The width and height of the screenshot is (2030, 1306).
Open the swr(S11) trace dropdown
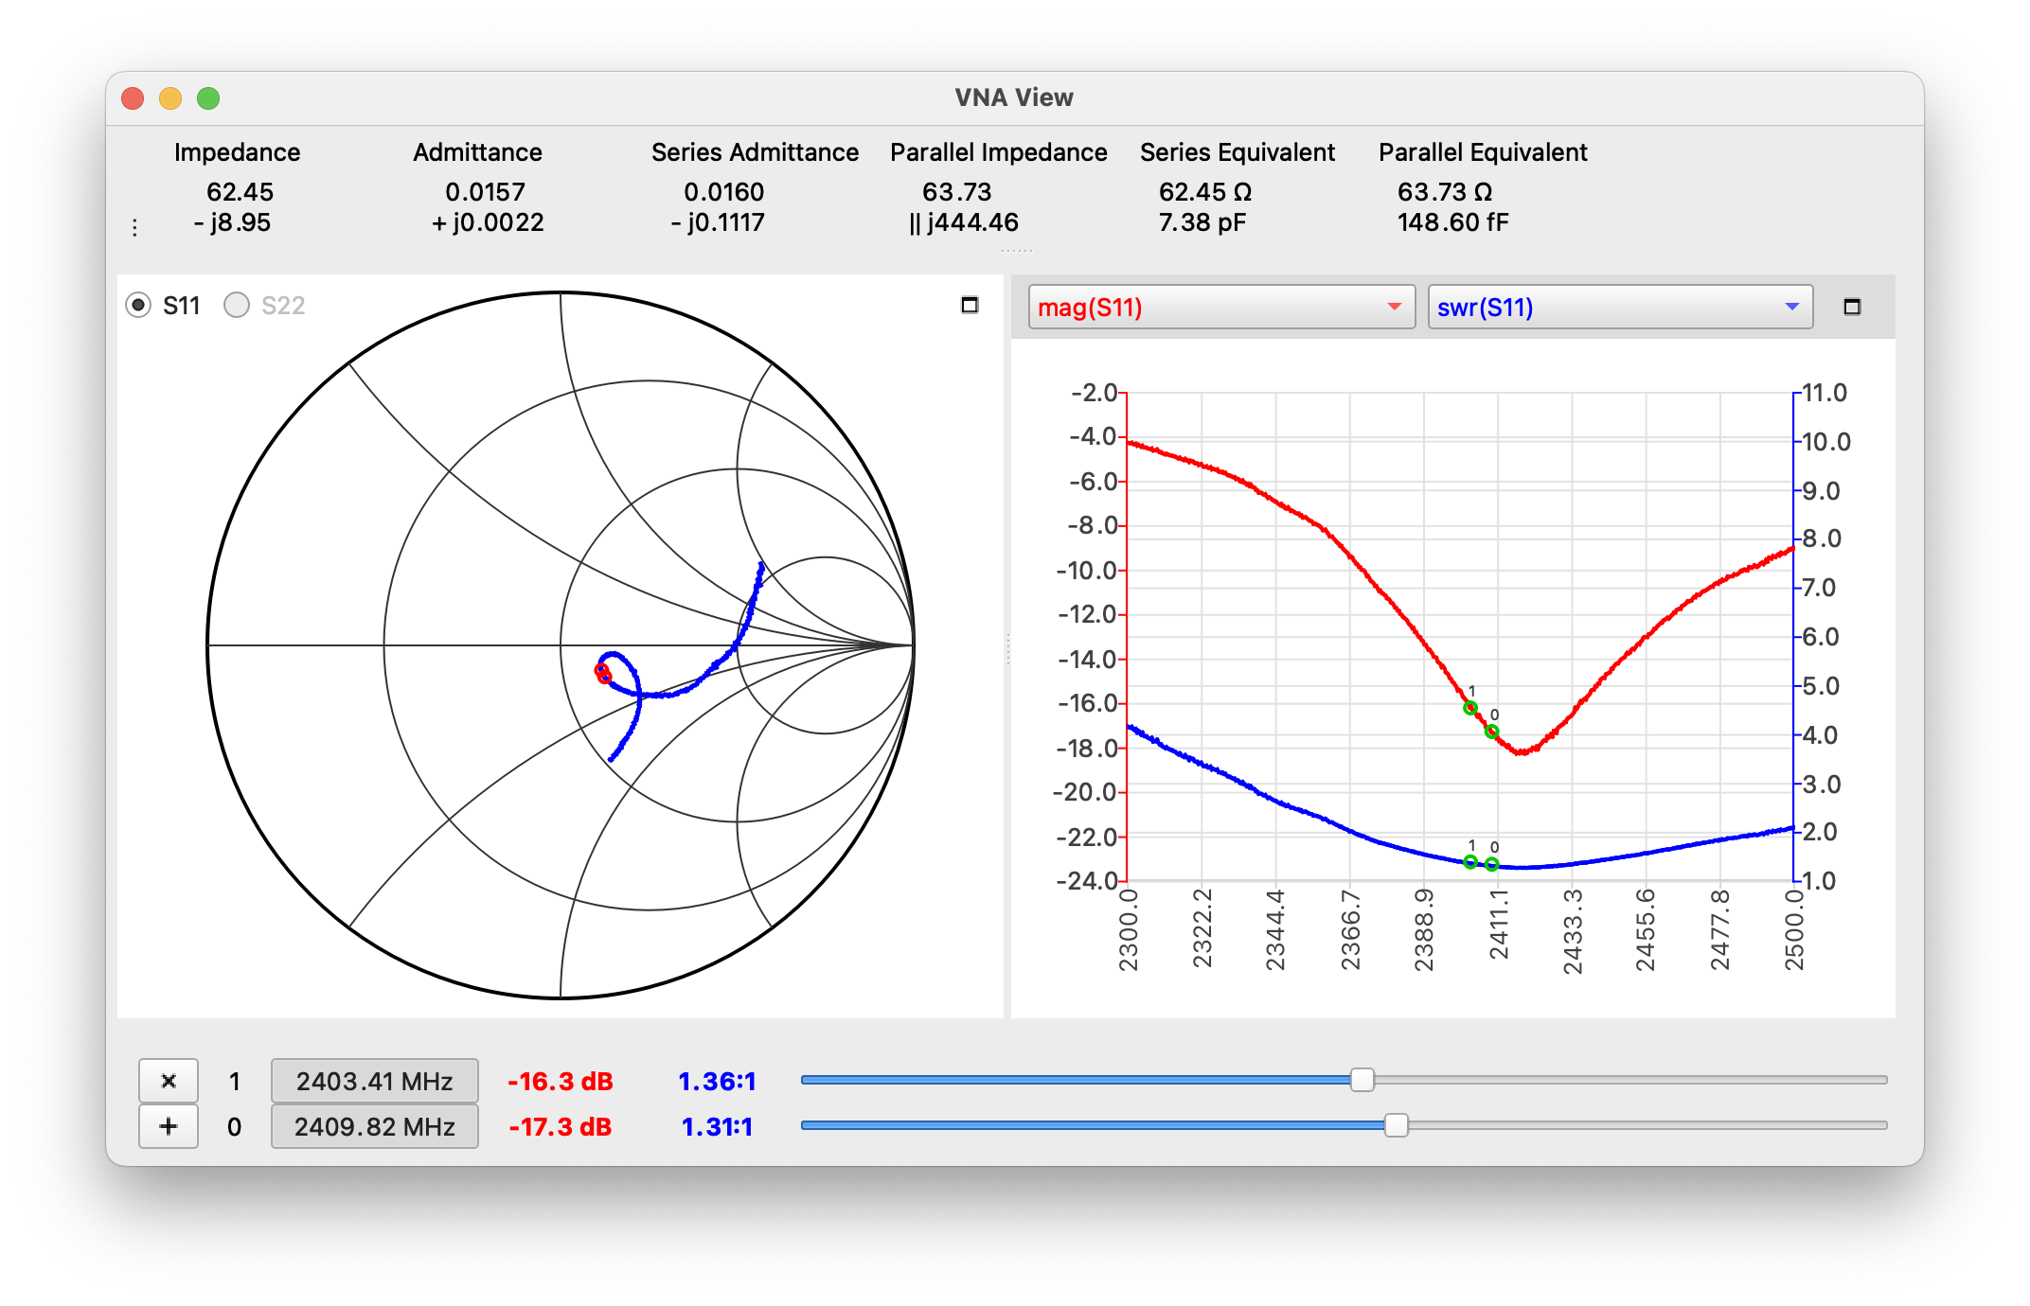[1620, 307]
